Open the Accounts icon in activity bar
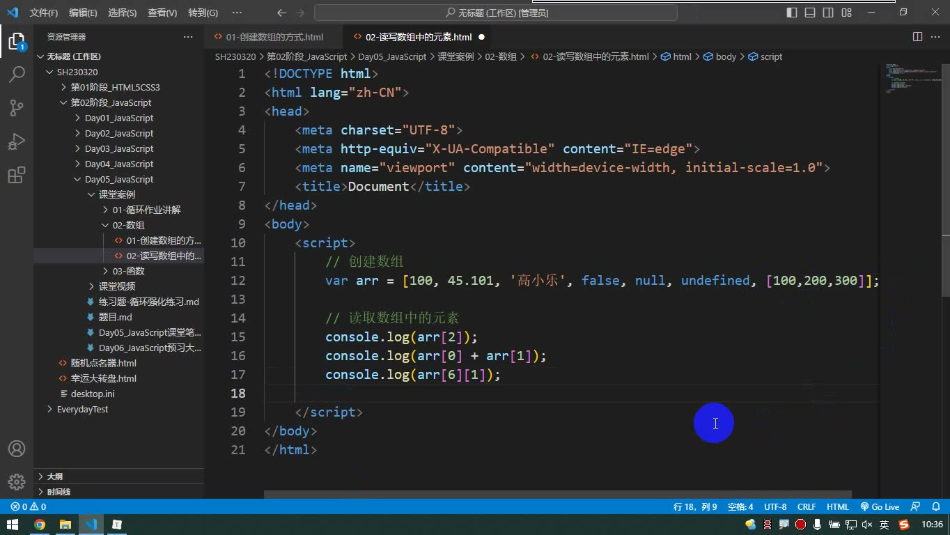 17,449
